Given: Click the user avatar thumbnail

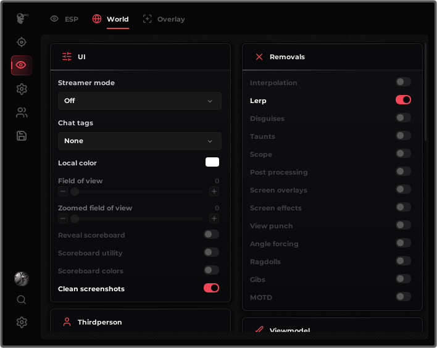Looking at the screenshot, I should click(22, 279).
